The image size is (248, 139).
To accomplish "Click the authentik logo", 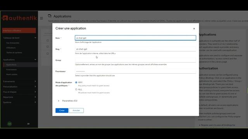I will pos(19,18).
